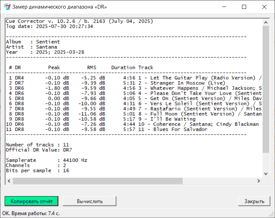Close the window with the X button
Image resolution: width=275 pixels, height=218 pixels.
264,7
